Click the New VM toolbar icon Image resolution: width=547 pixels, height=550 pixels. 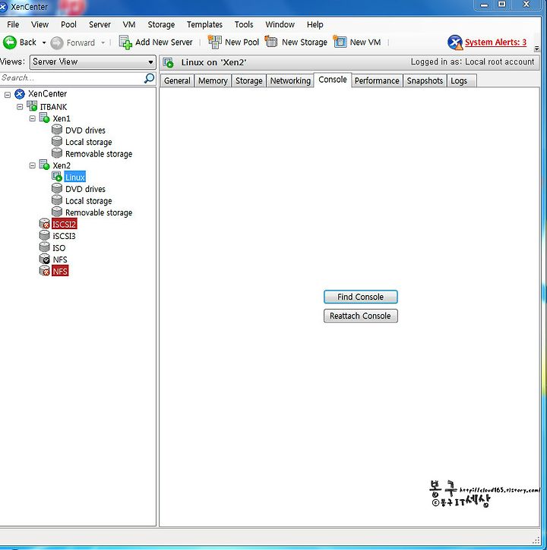340,42
